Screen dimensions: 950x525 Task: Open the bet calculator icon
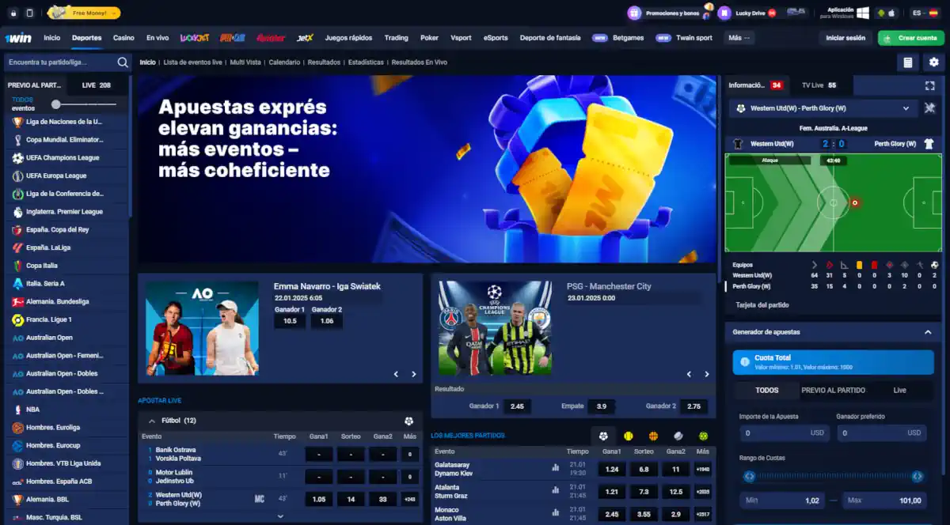[908, 62]
